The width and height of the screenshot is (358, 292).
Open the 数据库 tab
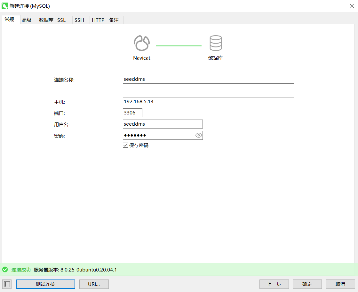tap(46, 20)
